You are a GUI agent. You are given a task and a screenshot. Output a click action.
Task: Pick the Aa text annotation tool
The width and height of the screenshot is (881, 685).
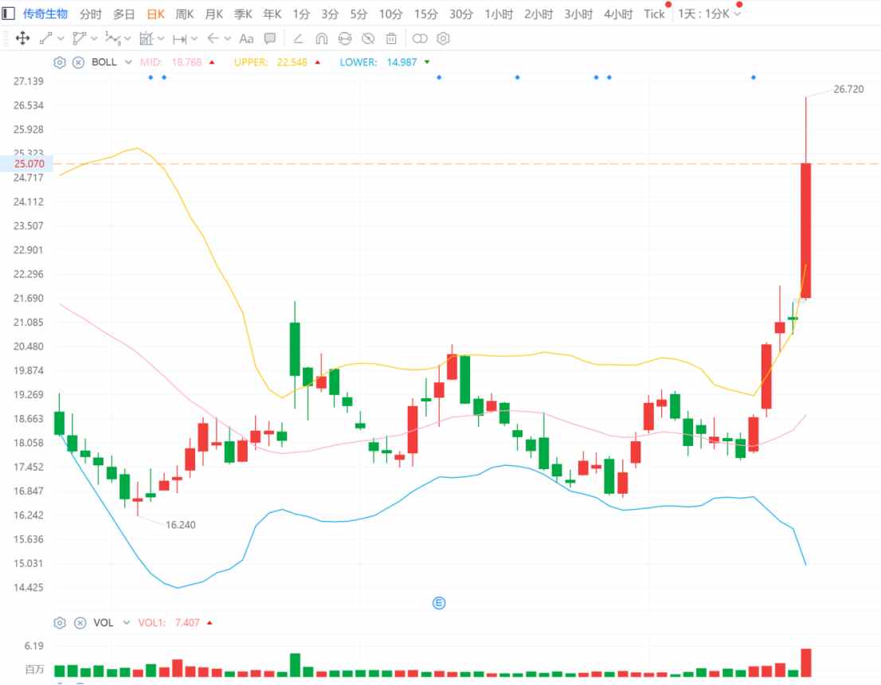click(x=246, y=38)
